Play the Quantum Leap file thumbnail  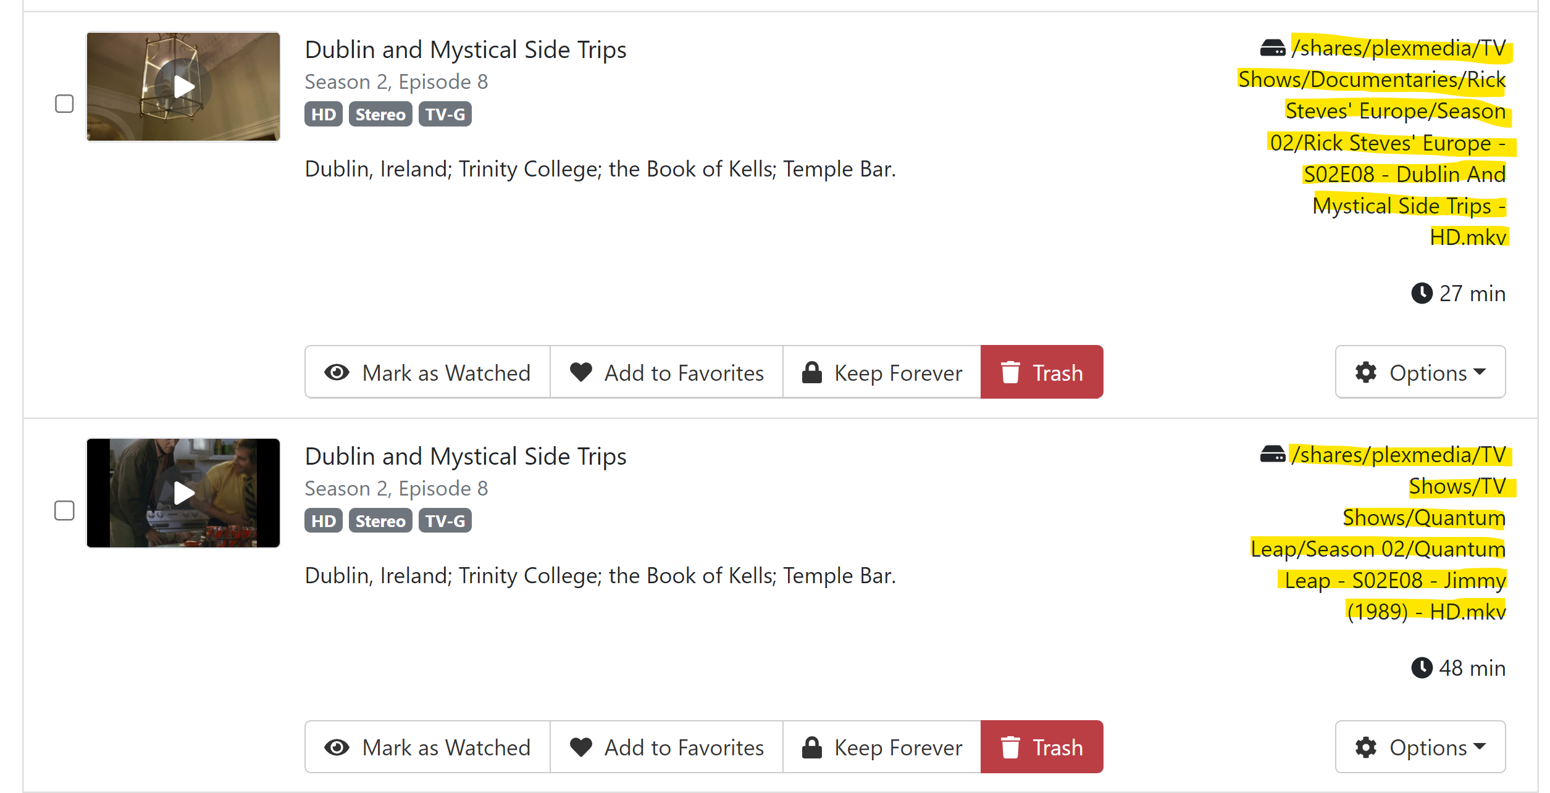[183, 493]
